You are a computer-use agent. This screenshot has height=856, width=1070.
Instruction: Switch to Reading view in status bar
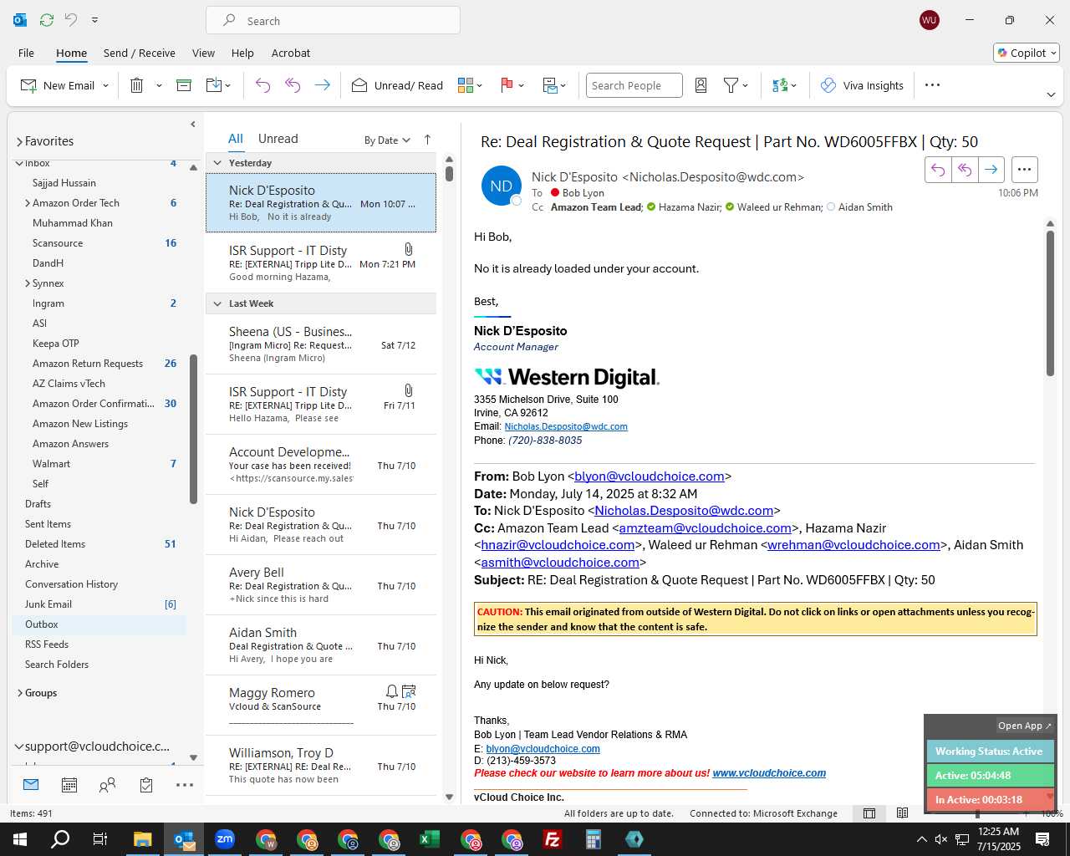tap(902, 813)
